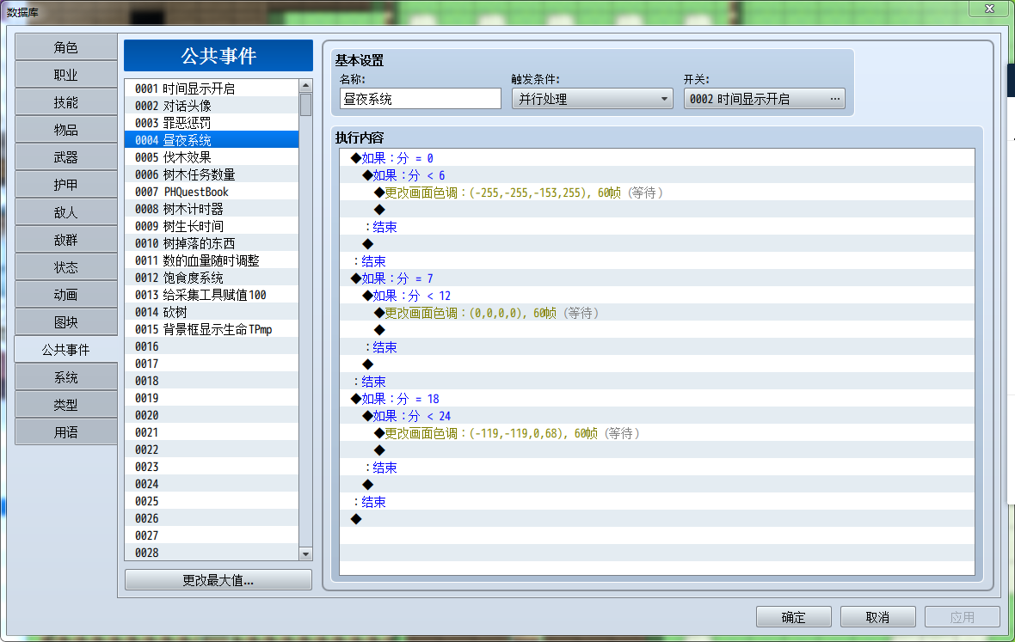Select event 0015 背景框显示生命TPmp
The height and width of the screenshot is (642, 1015).
(212, 329)
